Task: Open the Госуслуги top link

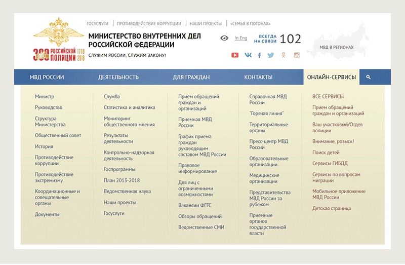Action: [98, 24]
